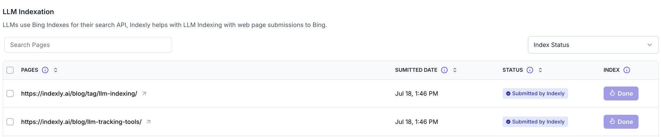Viewport: 661px width, 137px height.
Task: Sort by STATUS column arrows
Action: 540,70
